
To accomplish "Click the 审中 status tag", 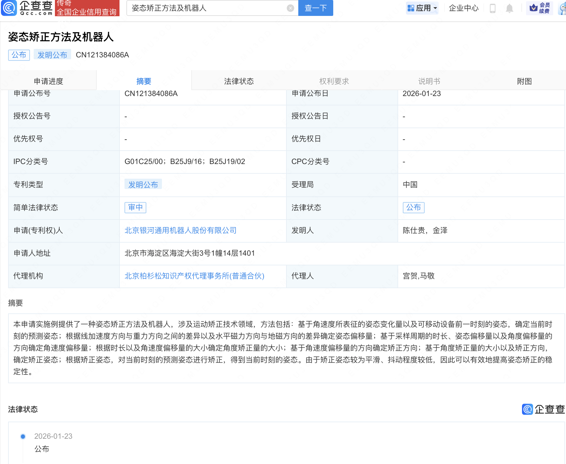I will 135,207.
